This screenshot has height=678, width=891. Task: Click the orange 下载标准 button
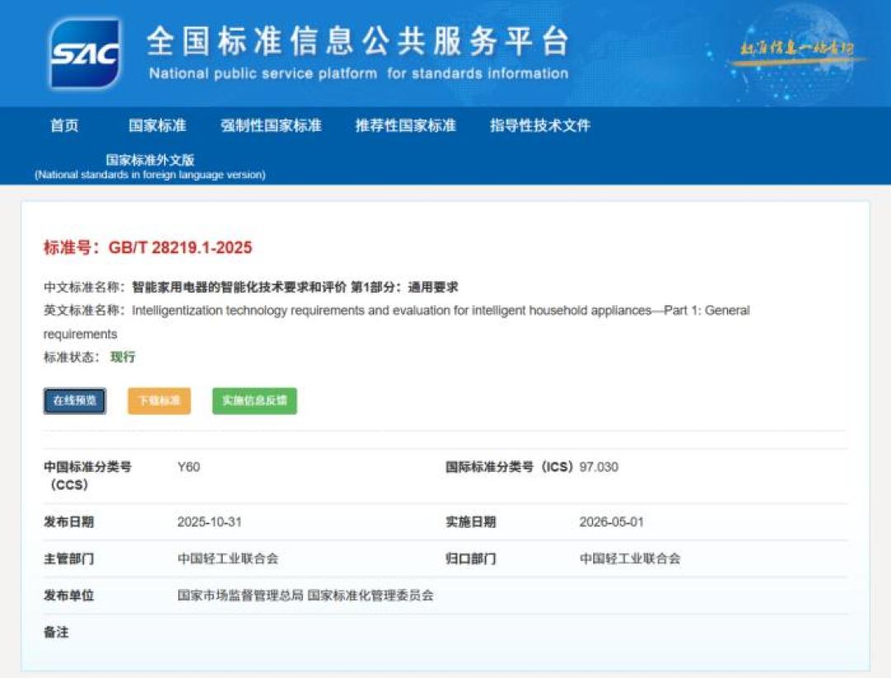coord(159,401)
